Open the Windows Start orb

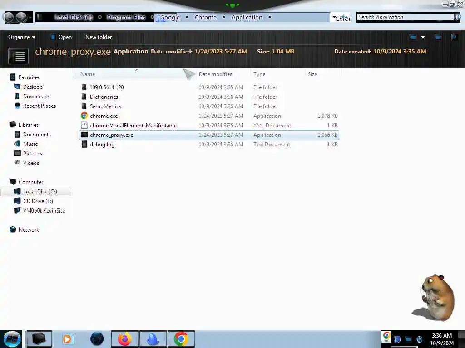coord(12,339)
